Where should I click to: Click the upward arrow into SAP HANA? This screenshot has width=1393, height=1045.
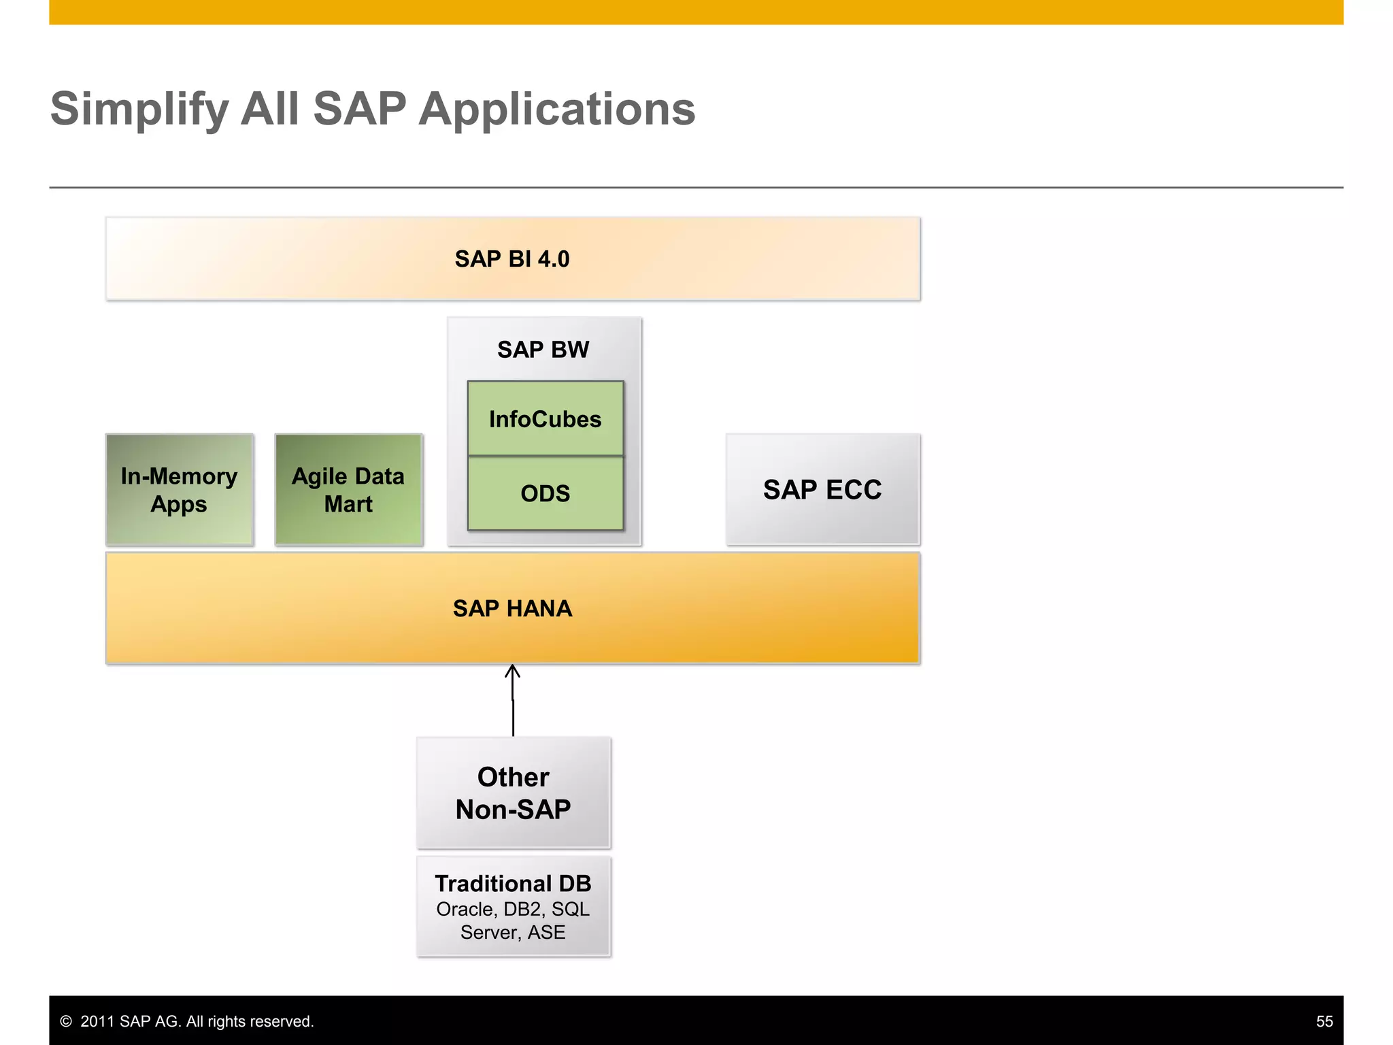coord(513,674)
